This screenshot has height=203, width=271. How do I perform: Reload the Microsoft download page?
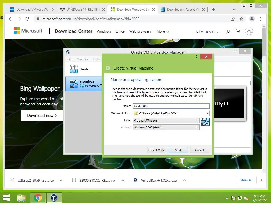28,19
